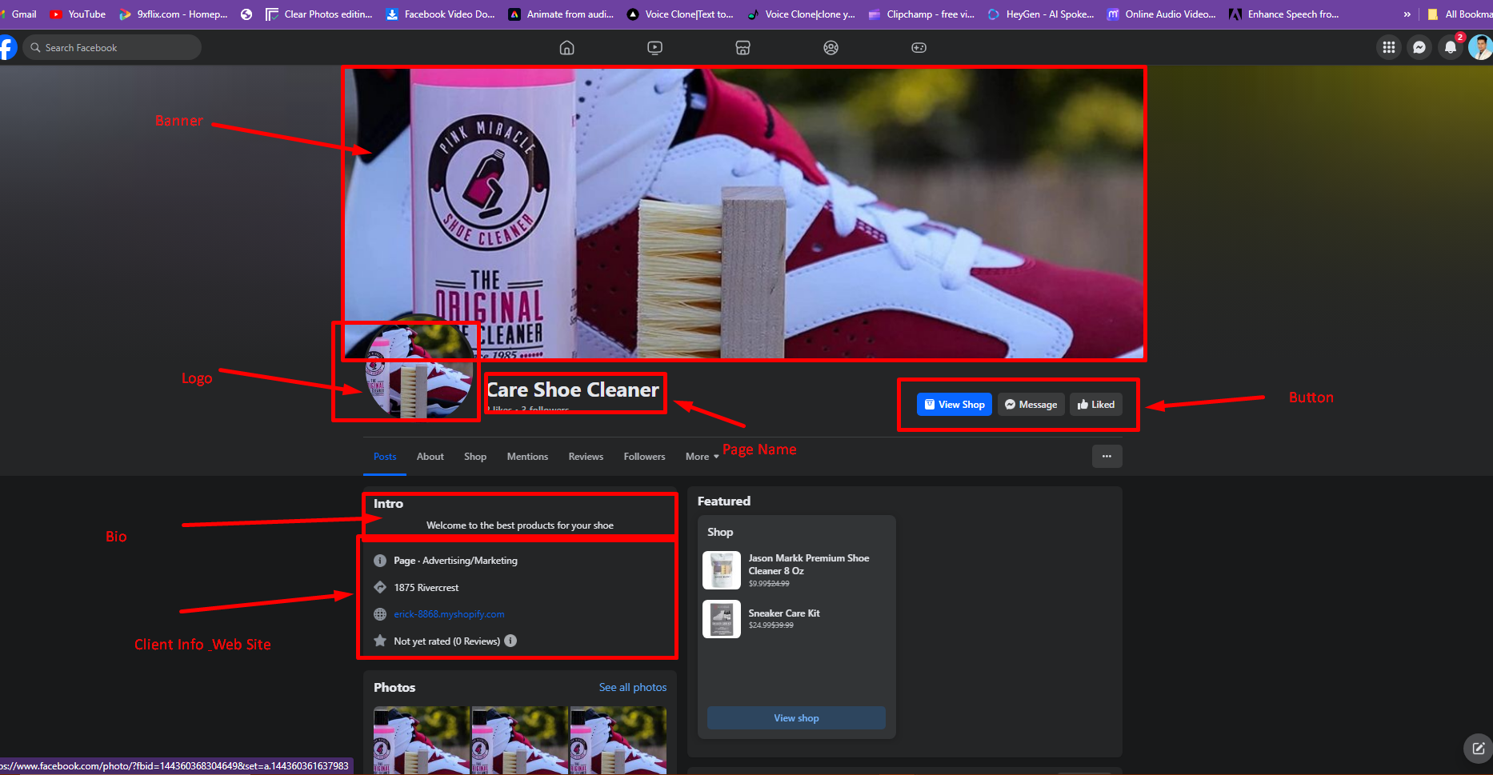
Task: Click the Facebook logo icon
Action: click(7, 48)
